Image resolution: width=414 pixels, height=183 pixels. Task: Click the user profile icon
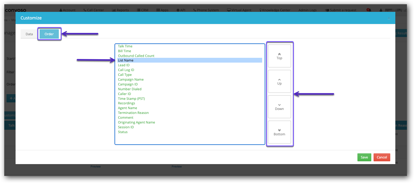tap(381, 10)
